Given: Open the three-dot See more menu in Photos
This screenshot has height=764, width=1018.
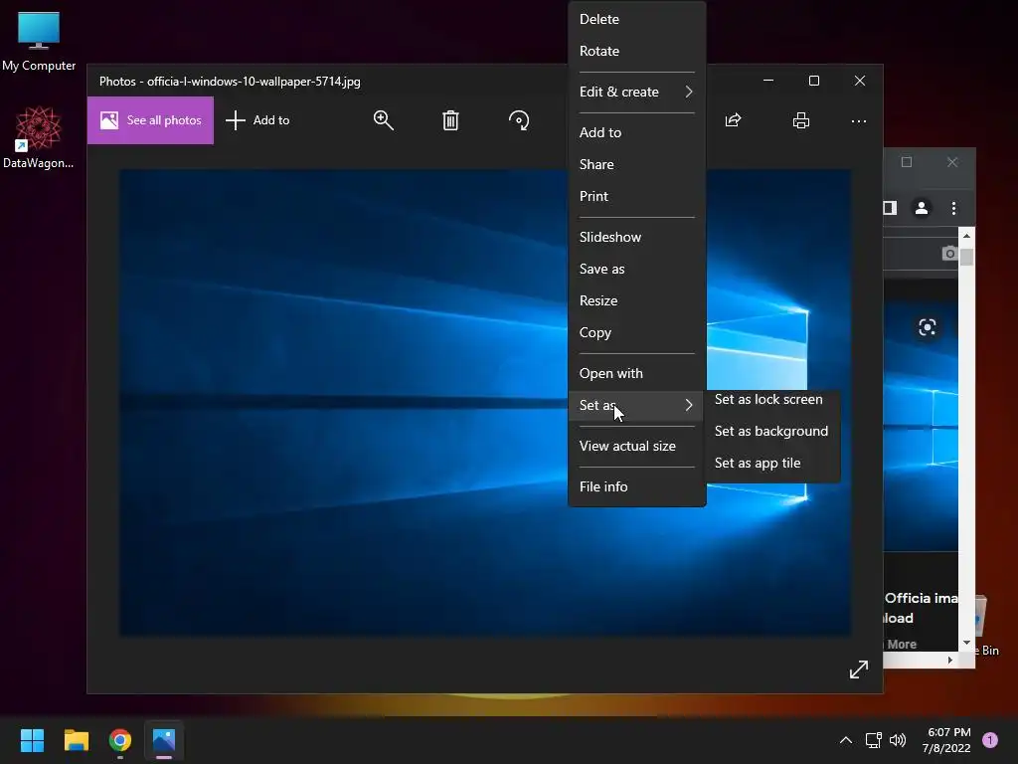Looking at the screenshot, I should pos(858,120).
